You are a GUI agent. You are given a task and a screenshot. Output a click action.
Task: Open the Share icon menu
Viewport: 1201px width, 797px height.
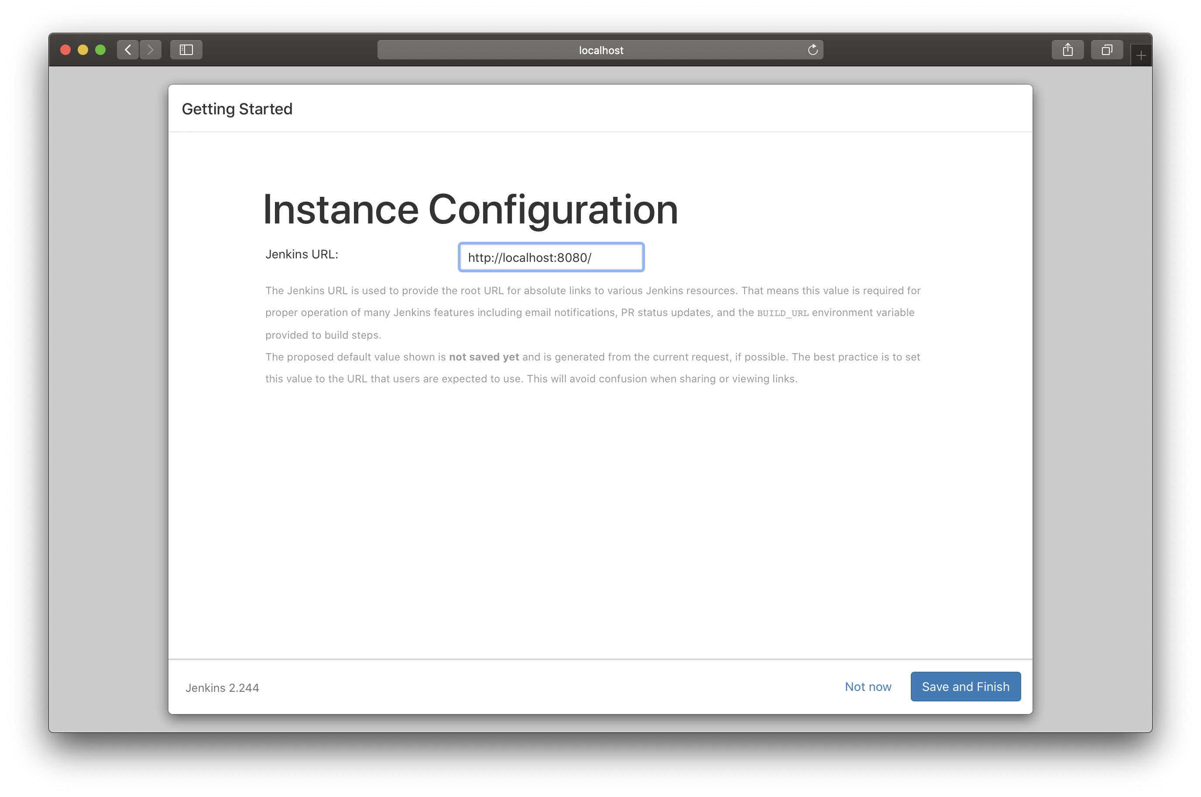tap(1067, 50)
